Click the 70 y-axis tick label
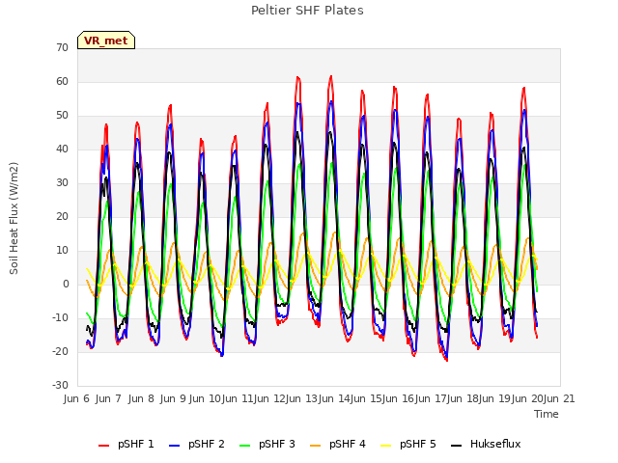 pyautogui.click(x=62, y=47)
